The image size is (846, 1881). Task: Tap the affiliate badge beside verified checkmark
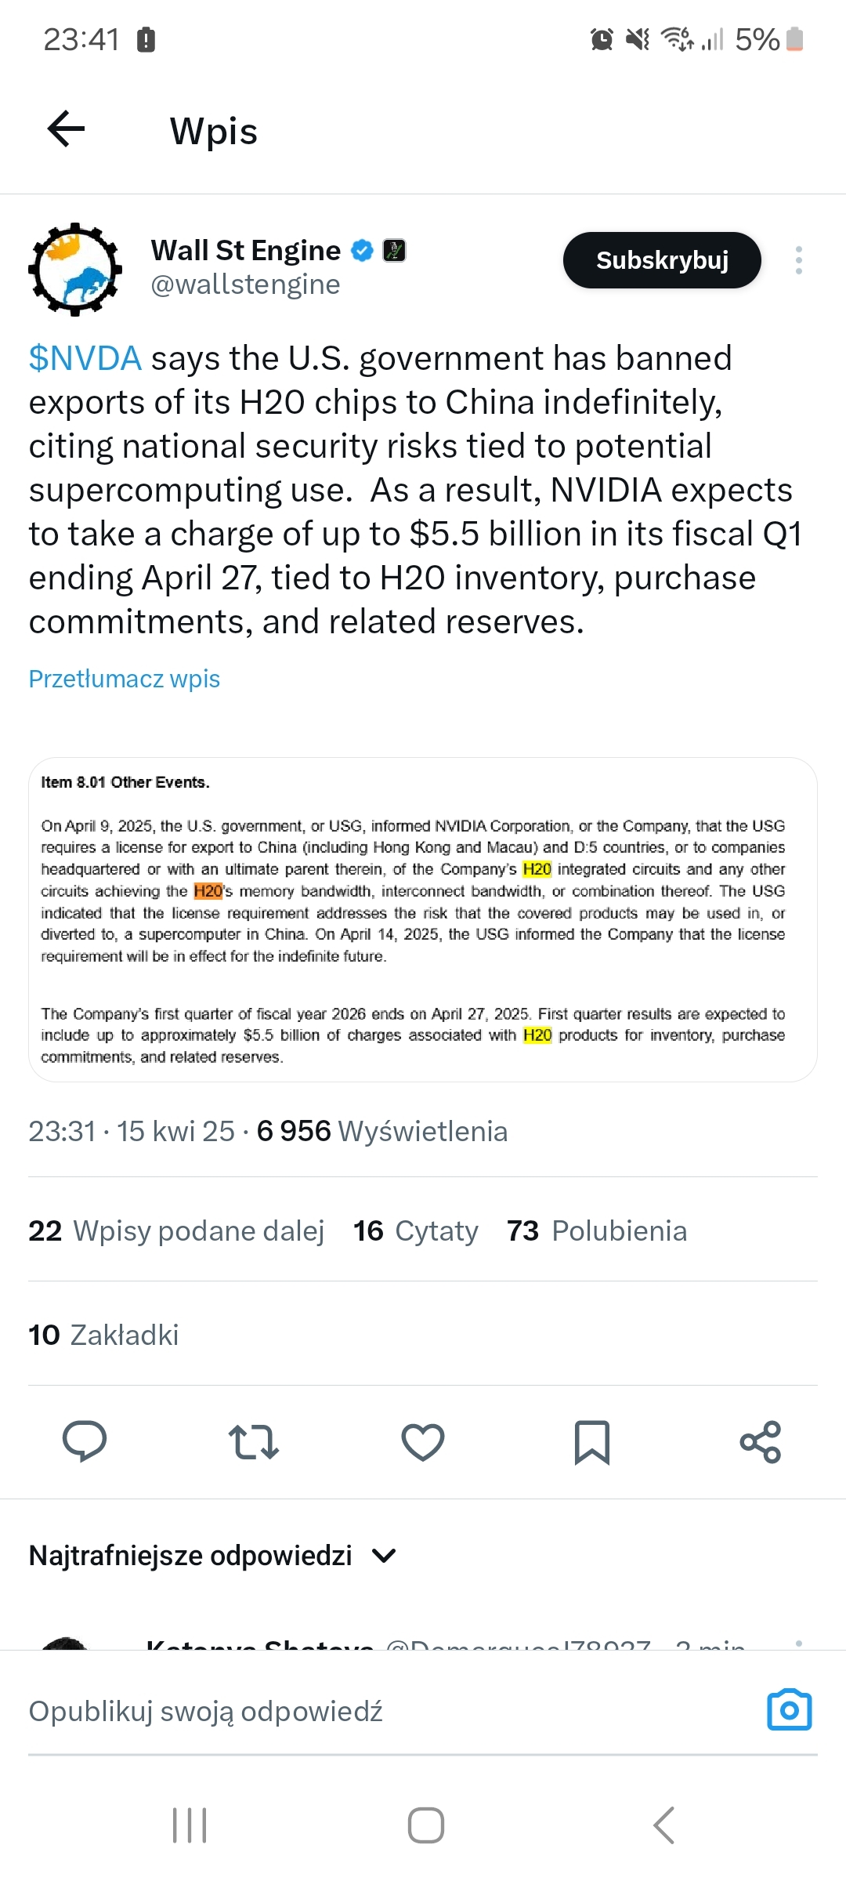click(394, 251)
